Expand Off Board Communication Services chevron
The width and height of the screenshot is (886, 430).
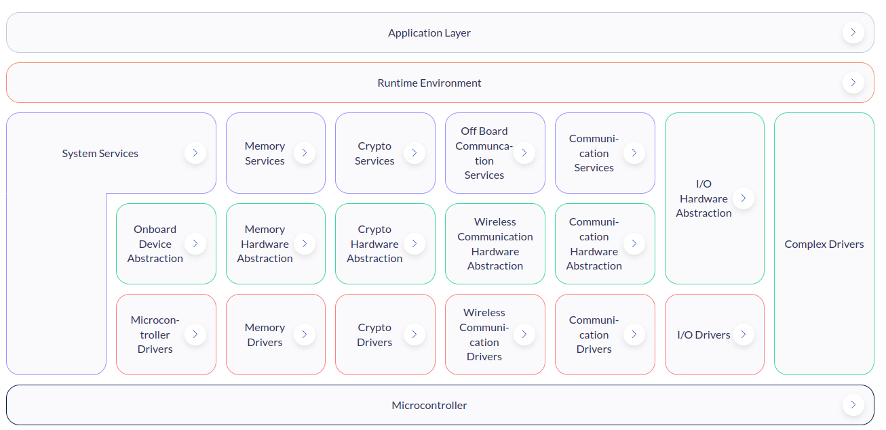point(524,153)
